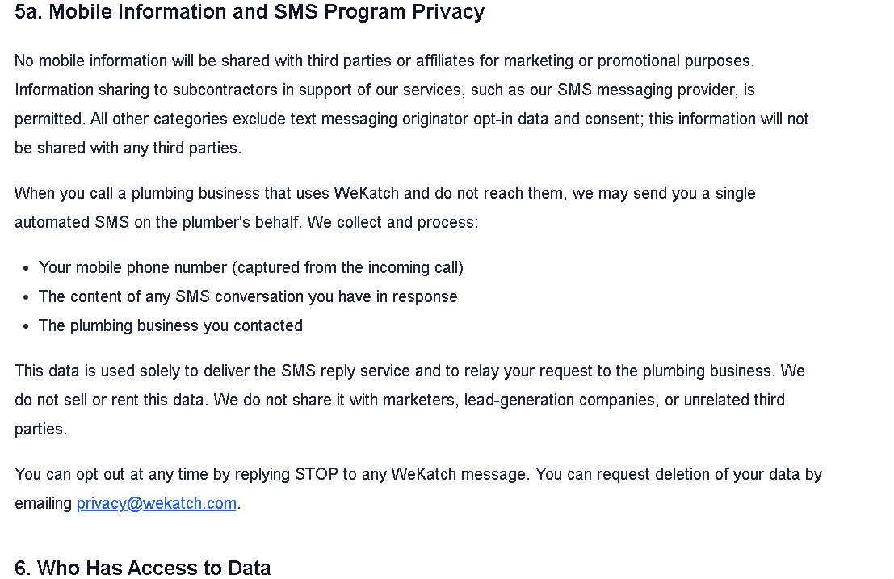Click the text 'be shared with any third parties.'

tap(128, 148)
